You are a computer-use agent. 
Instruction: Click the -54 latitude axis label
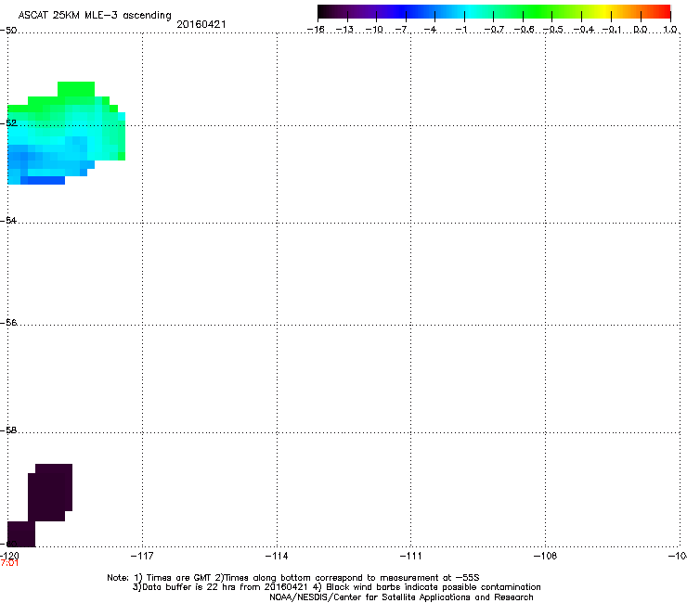pyautogui.click(x=8, y=220)
